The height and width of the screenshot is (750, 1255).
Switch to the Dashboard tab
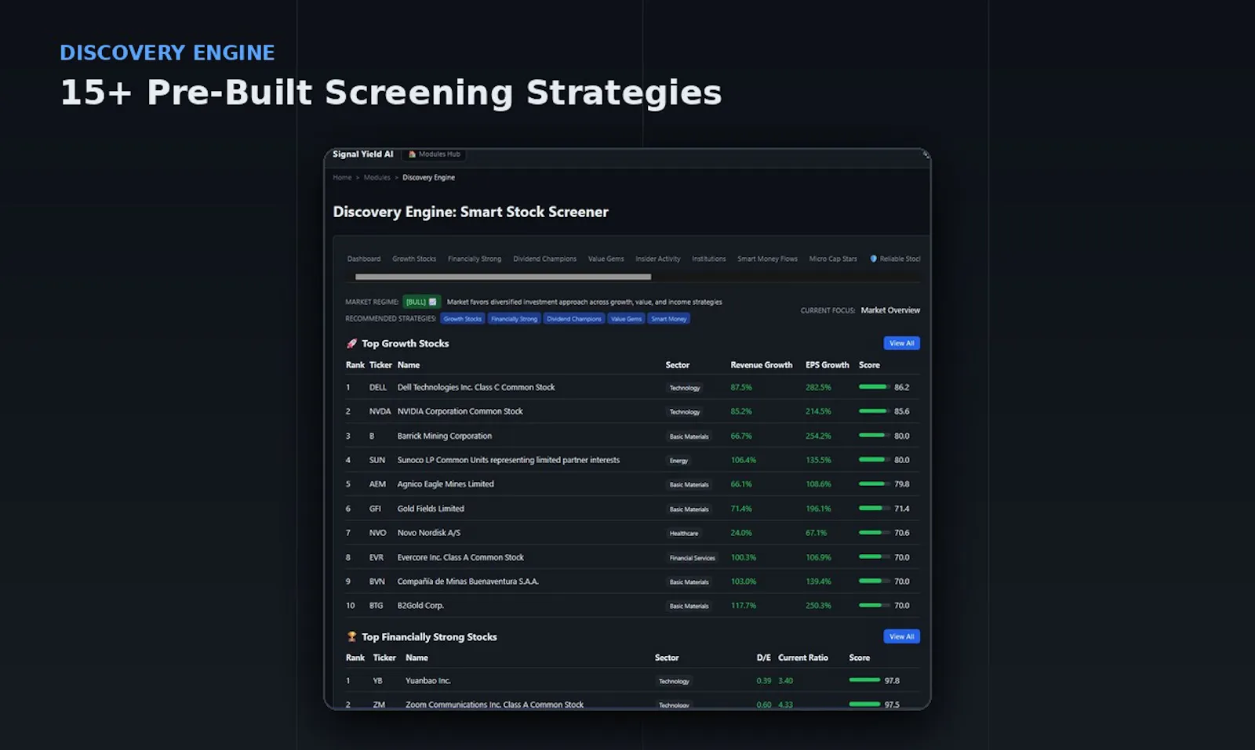364,259
